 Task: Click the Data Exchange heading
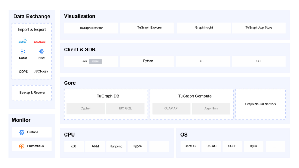[x=32, y=17]
